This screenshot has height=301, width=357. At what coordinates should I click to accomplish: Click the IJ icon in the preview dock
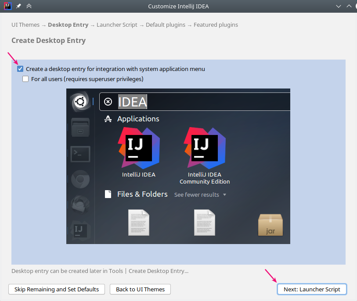[x=79, y=230]
